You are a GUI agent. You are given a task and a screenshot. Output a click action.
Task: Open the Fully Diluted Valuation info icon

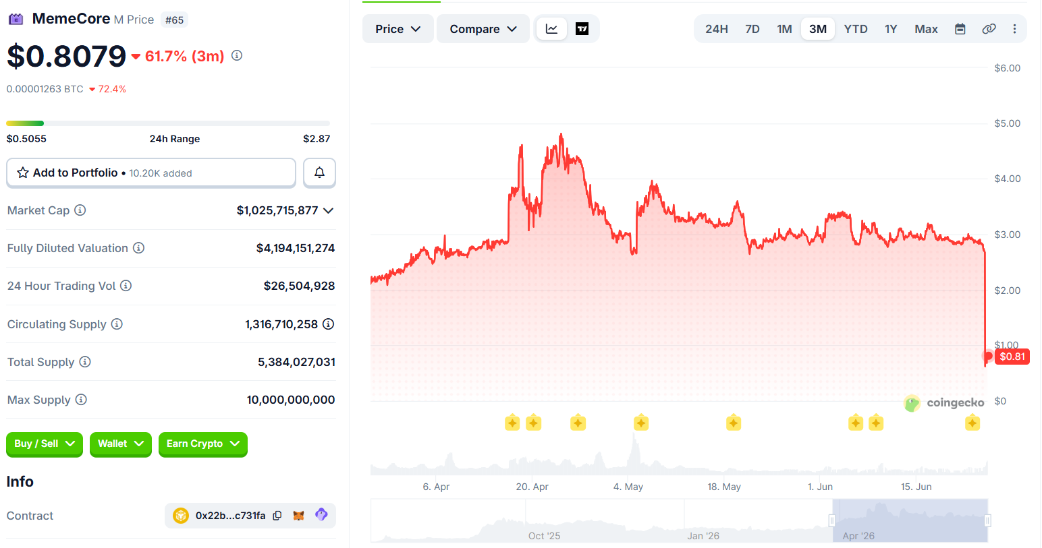[x=139, y=248]
